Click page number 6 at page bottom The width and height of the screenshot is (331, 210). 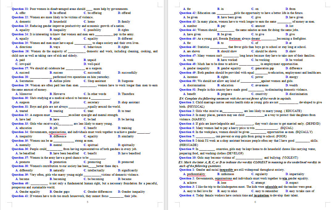tap(255, 202)
